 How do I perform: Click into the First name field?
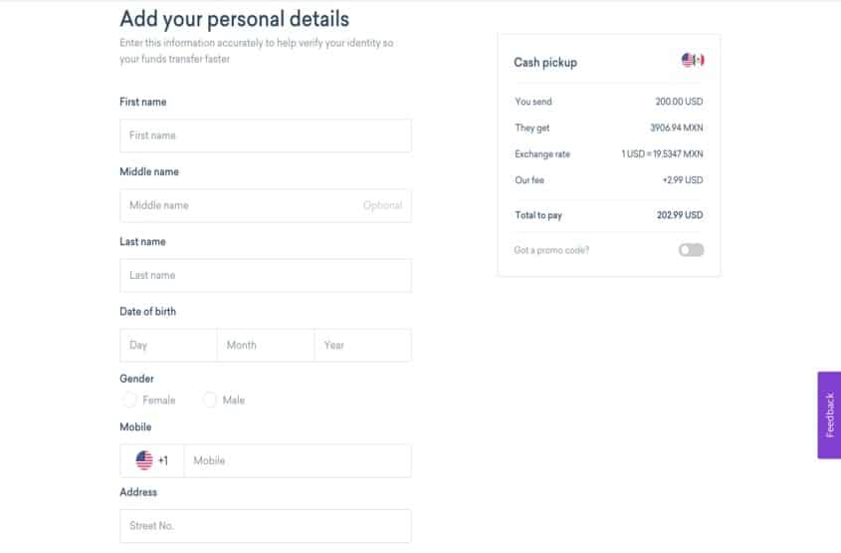tap(266, 136)
